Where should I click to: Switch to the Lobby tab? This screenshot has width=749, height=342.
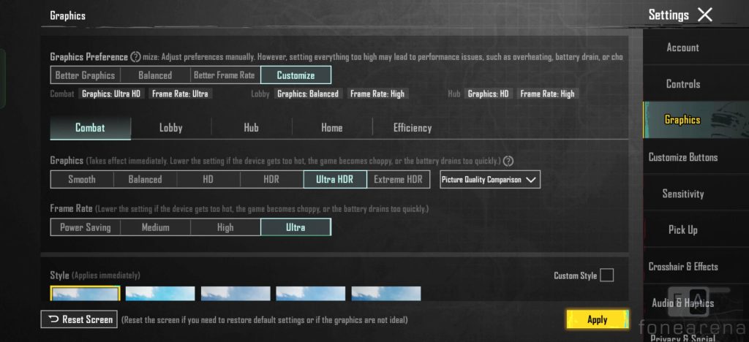pos(170,128)
